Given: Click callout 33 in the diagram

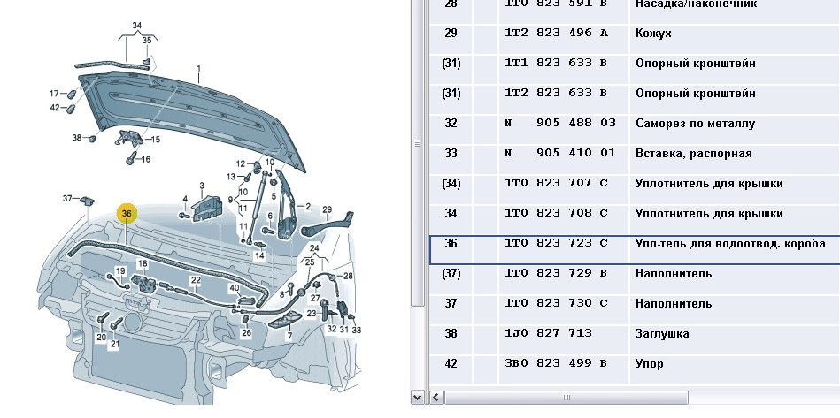Looking at the screenshot, I should pos(356,331).
